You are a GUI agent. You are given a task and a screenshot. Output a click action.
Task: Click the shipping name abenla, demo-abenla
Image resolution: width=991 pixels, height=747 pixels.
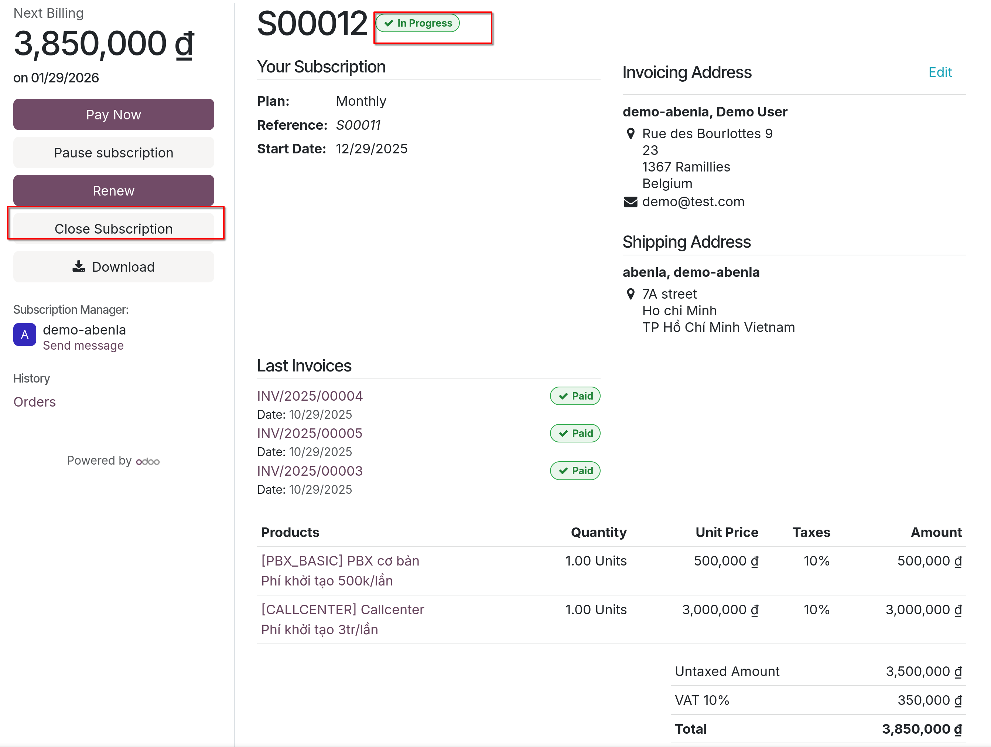pyautogui.click(x=691, y=272)
